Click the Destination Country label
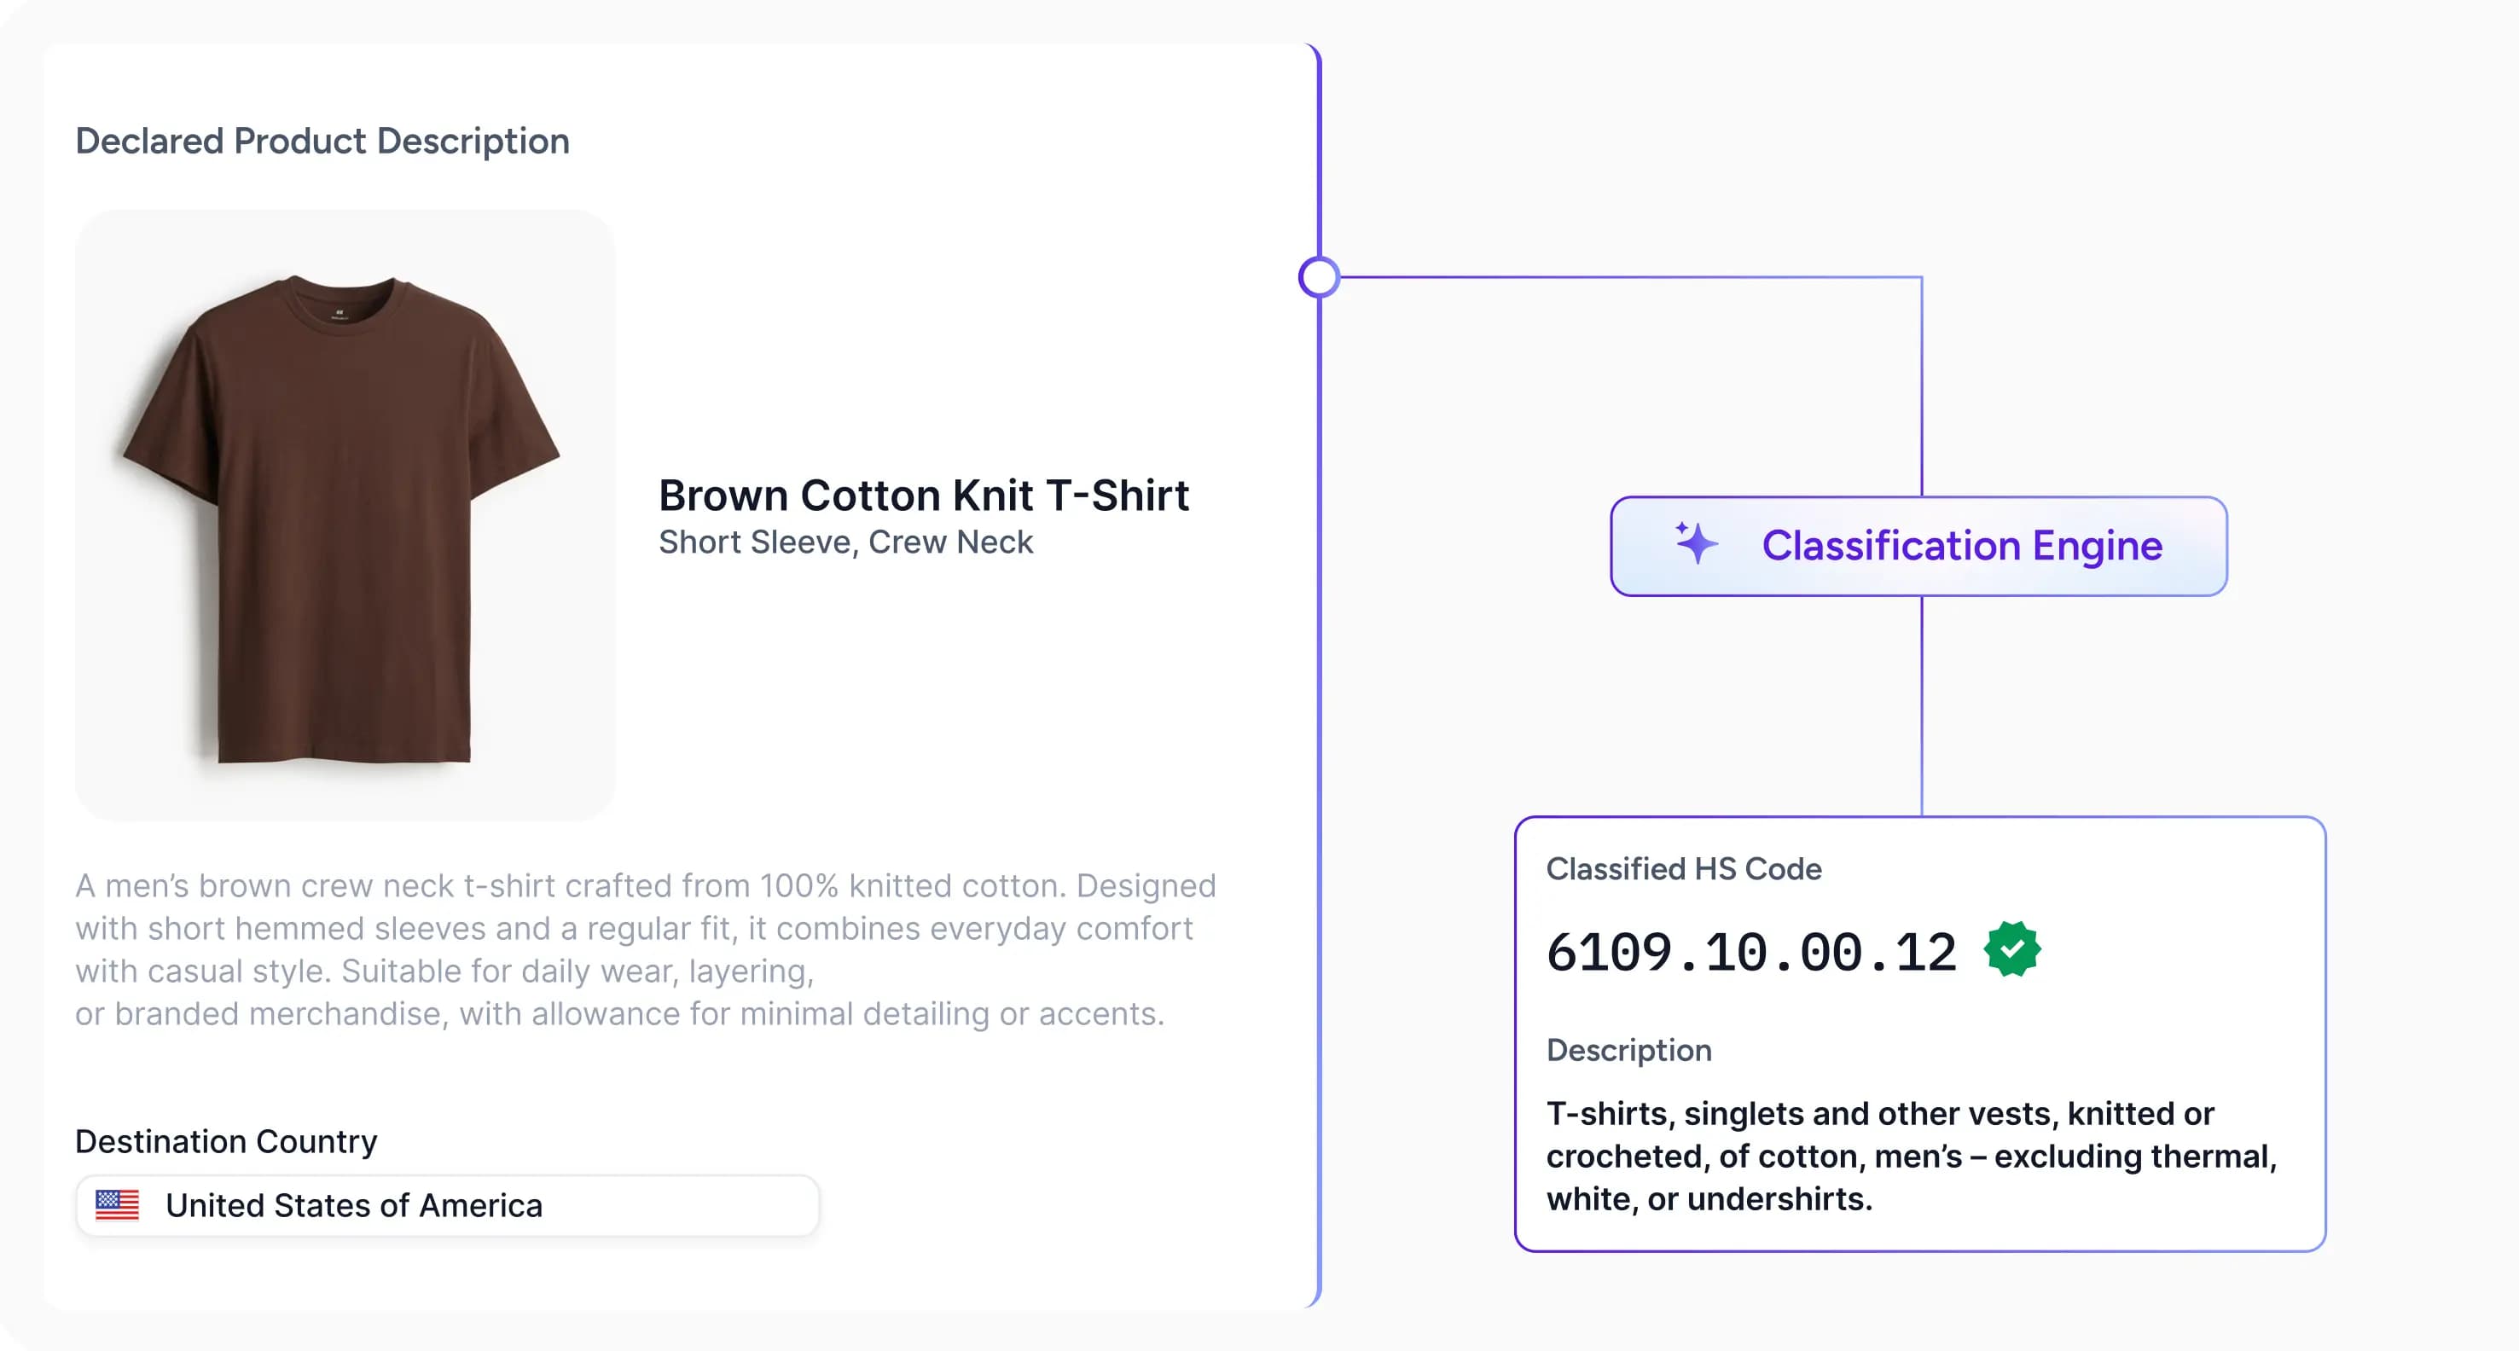Viewport: 2519px width, 1351px height. pos(226,1141)
